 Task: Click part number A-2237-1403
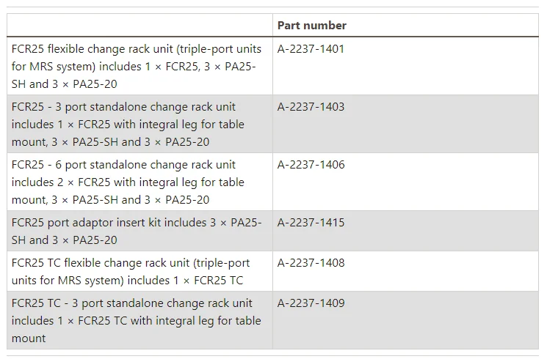pos(311,107)
